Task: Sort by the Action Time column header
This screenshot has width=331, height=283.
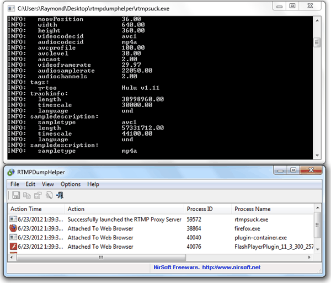Action: click(36, 209)
